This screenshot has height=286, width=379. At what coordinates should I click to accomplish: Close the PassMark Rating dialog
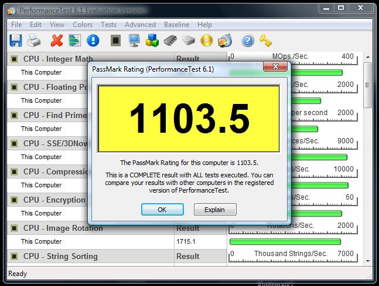coord(275,66)
